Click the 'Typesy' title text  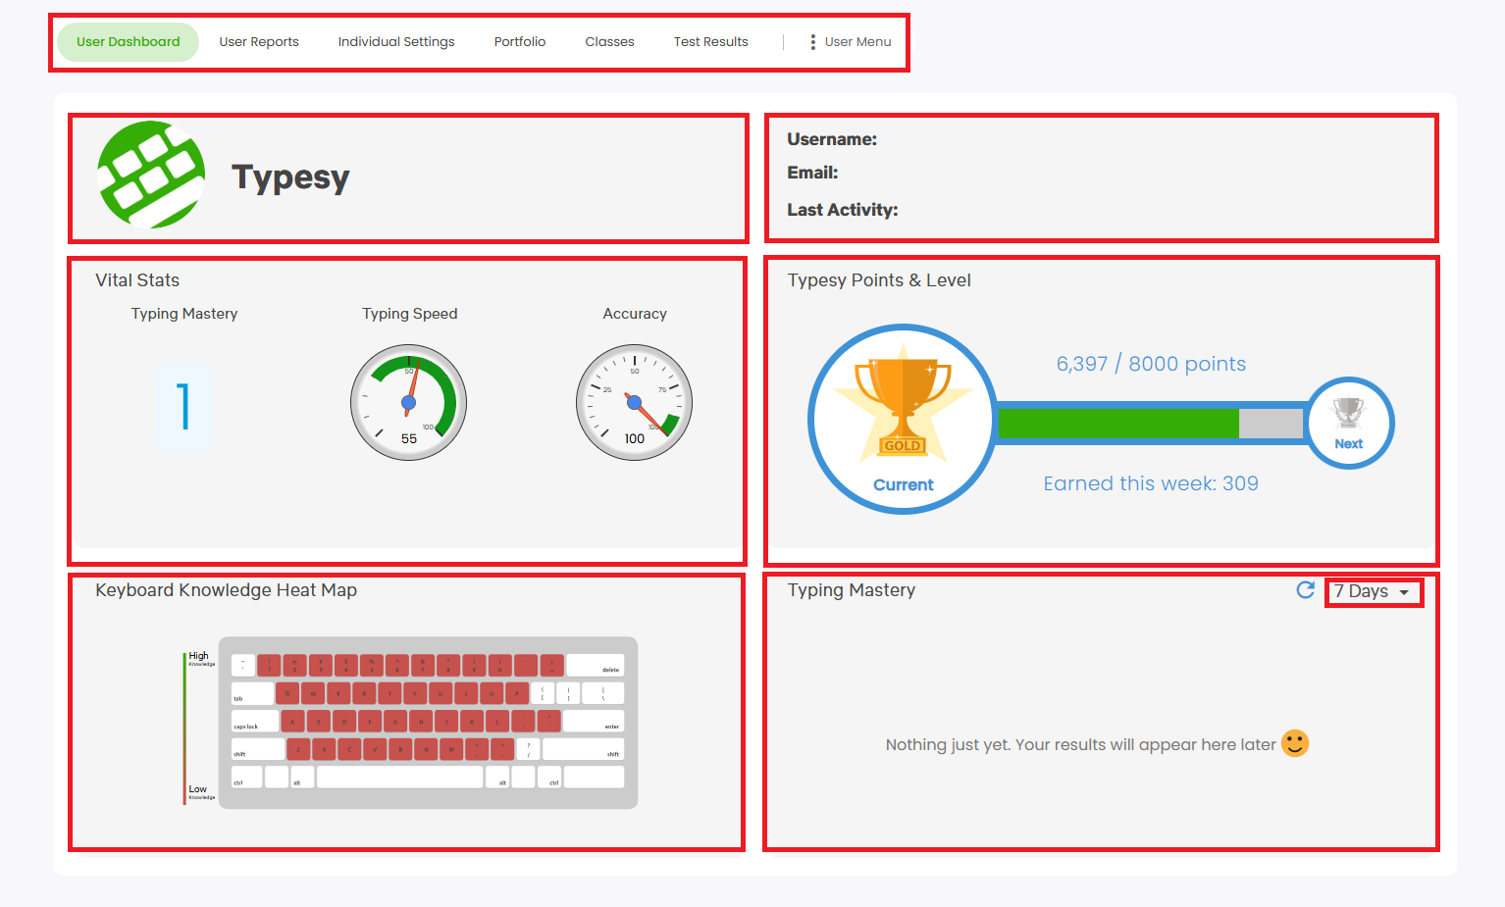pos(290,176)
